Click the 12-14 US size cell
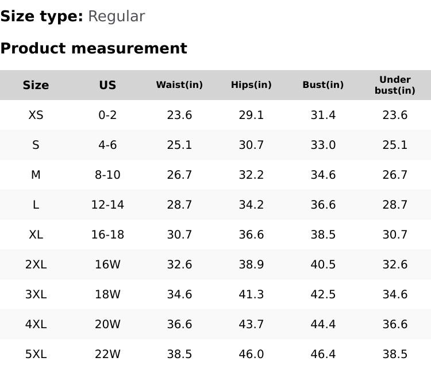431x369 pixels. [107, 205]
